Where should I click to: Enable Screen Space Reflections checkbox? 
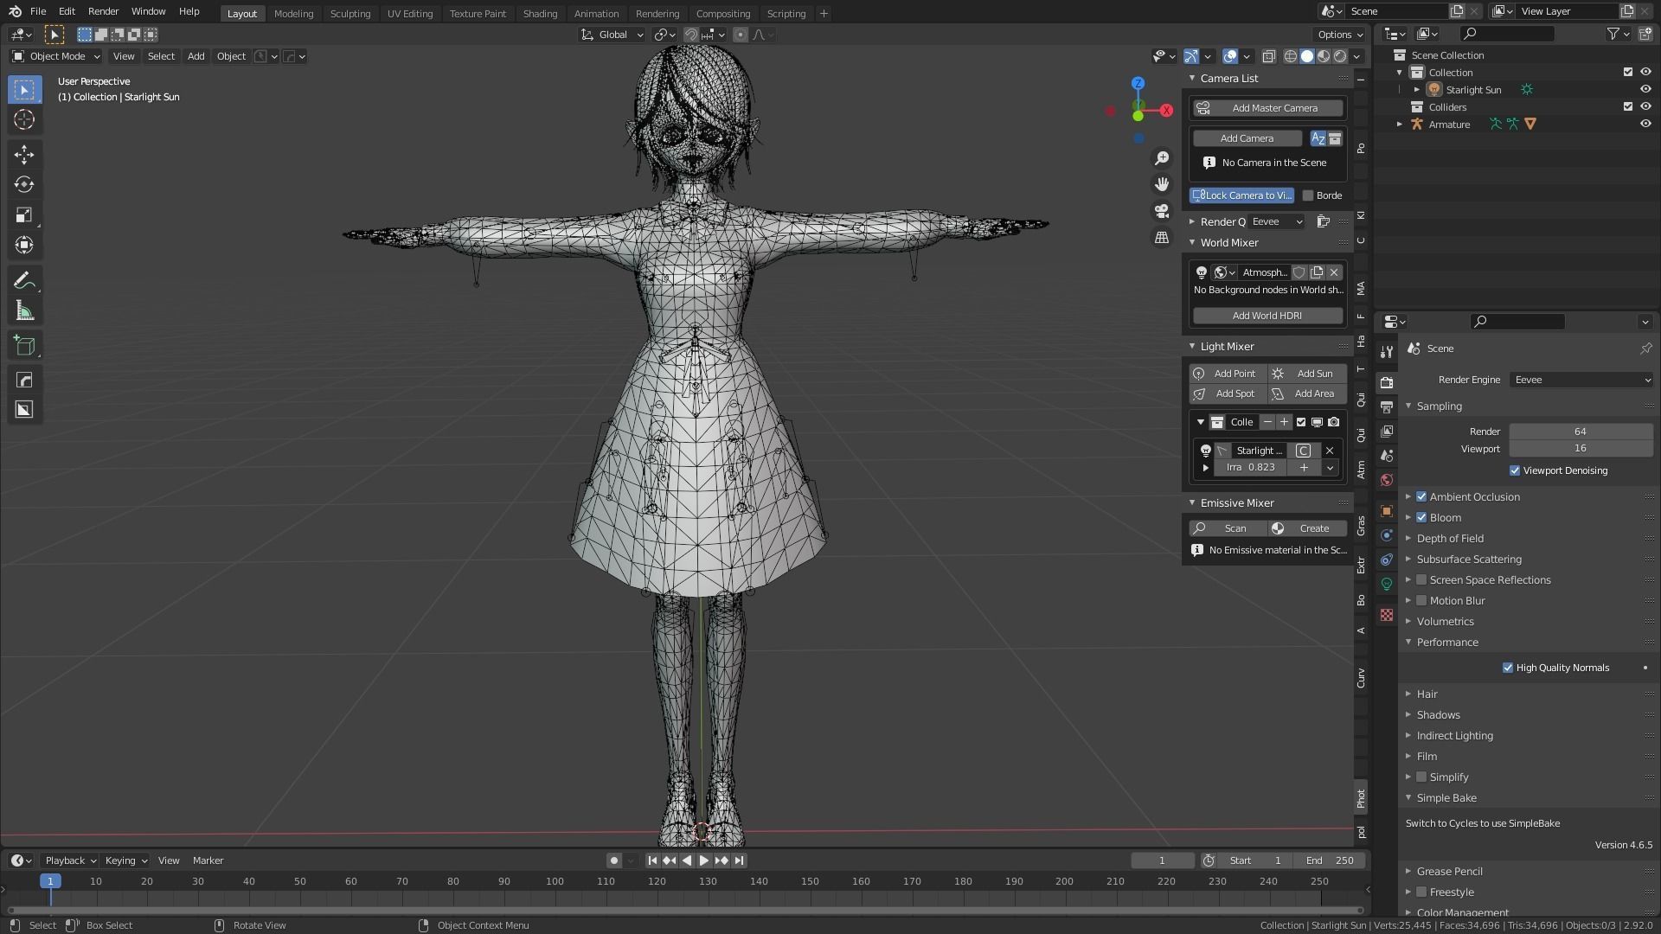[1421, 579]
